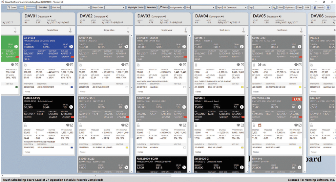Jump to top of DAV01 column
Image resolution: width=336 pixels, height=182 pixels.
(x=70, y=30)
